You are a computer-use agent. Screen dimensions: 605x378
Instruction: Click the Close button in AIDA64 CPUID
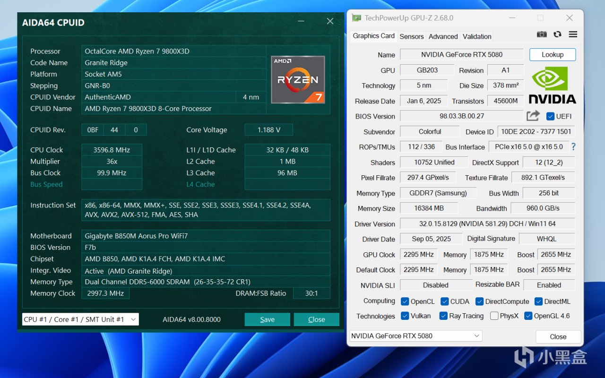pos(316,319)
